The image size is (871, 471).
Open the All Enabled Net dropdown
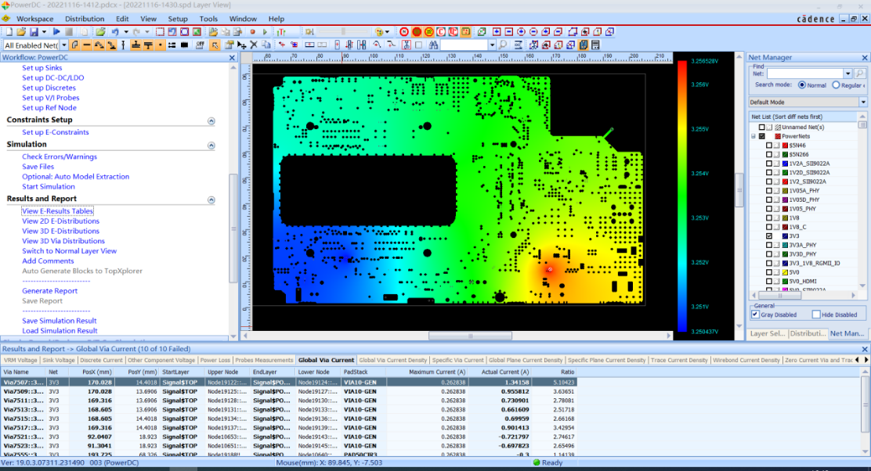tap(64, 45)
